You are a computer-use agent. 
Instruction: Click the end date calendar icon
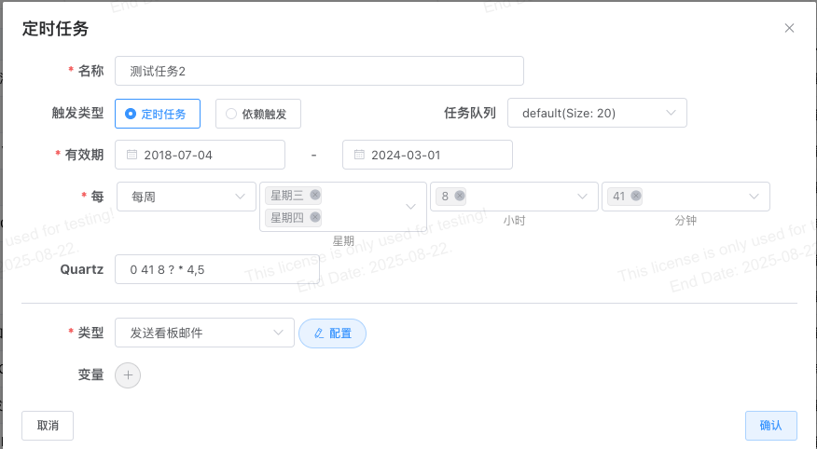click(x=359, y=155)
